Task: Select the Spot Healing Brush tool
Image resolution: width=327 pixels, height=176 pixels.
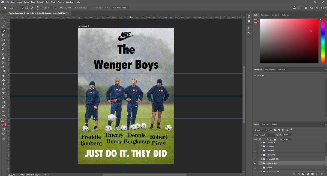Action: [3, 49]
